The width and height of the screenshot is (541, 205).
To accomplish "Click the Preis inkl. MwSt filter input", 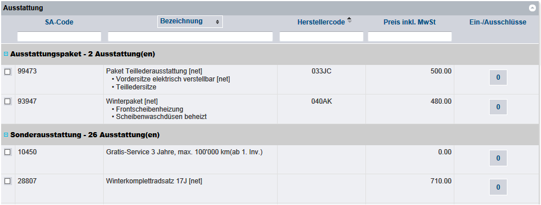I will [410, 36].
